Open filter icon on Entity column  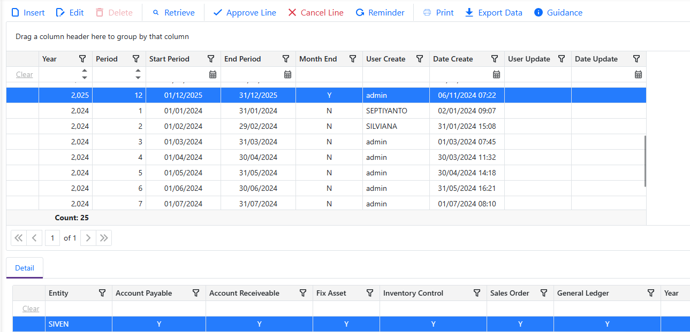click(x=102, y=293)
